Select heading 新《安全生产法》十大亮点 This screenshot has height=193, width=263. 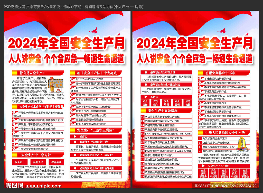point(96,73)
